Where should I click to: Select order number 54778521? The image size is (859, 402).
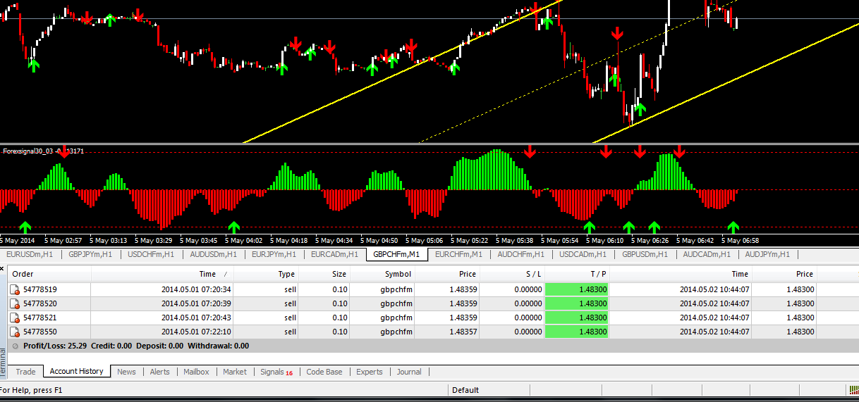pos(40,318)
